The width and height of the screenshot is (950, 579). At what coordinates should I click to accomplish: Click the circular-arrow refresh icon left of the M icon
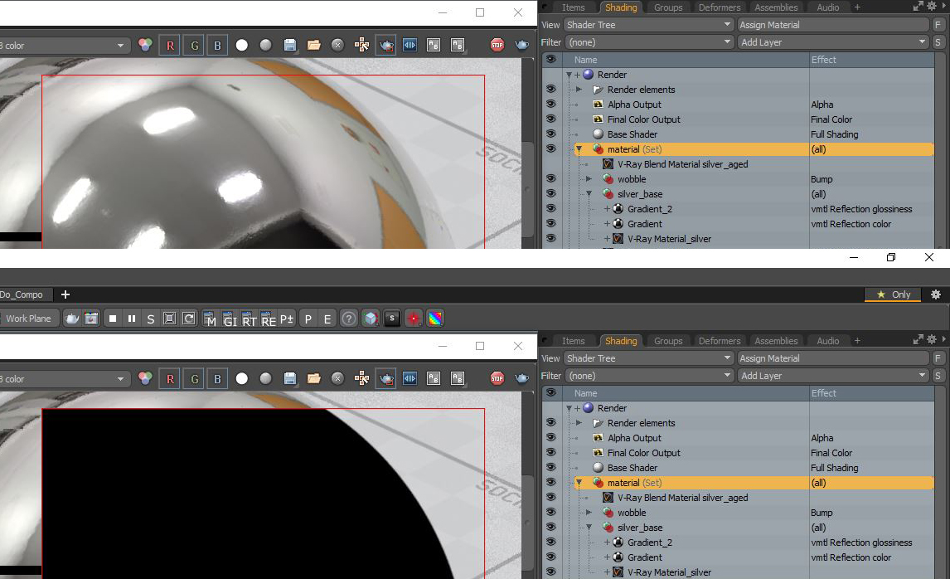click(x=189, y=319)
